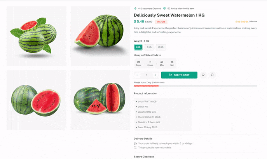Click the eye icon for active views
Screen dimensions: 267x159
pyautogui.click(x=164, y=8)
